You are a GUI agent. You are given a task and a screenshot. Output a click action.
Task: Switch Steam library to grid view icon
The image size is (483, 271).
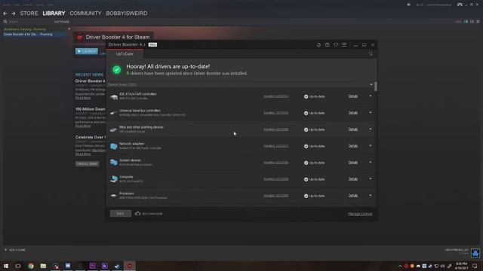pyautogui.click(x=478, y=22)
